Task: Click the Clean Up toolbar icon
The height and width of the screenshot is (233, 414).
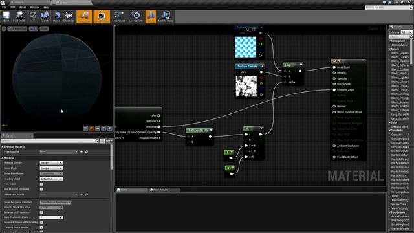Action: point(69,16)
